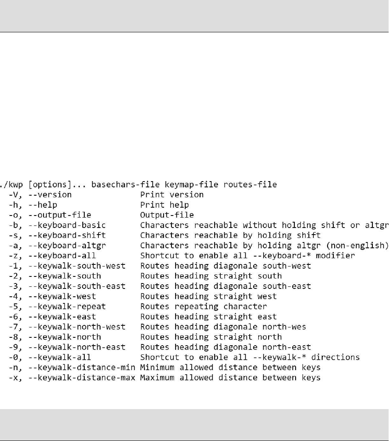Select the --output-file option text
The width and height of the screenshot is (389, 441).
pyautogui.click(x=60, y=215)
